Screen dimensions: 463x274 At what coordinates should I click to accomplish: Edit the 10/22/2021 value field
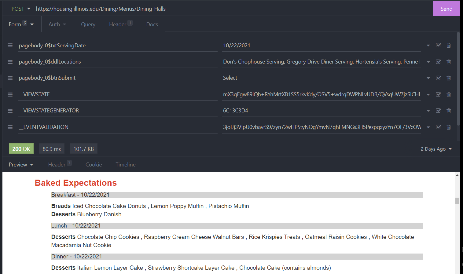[321, 46]
